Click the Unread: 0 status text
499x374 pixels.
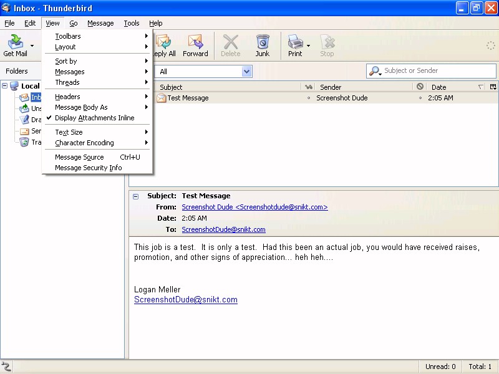(440, 367)
